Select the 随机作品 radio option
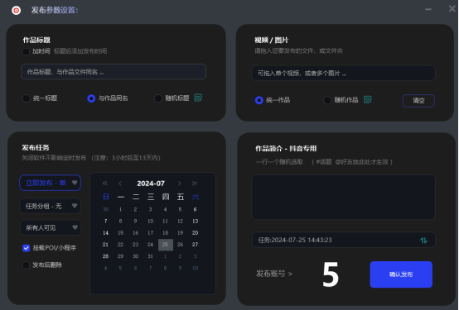The height and width of the screenshot is (310, 459). [x=327, y=100]
